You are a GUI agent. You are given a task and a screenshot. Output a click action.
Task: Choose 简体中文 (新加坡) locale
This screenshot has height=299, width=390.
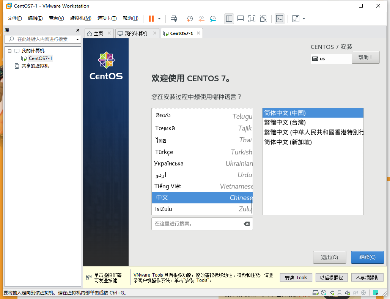(313, 142)
